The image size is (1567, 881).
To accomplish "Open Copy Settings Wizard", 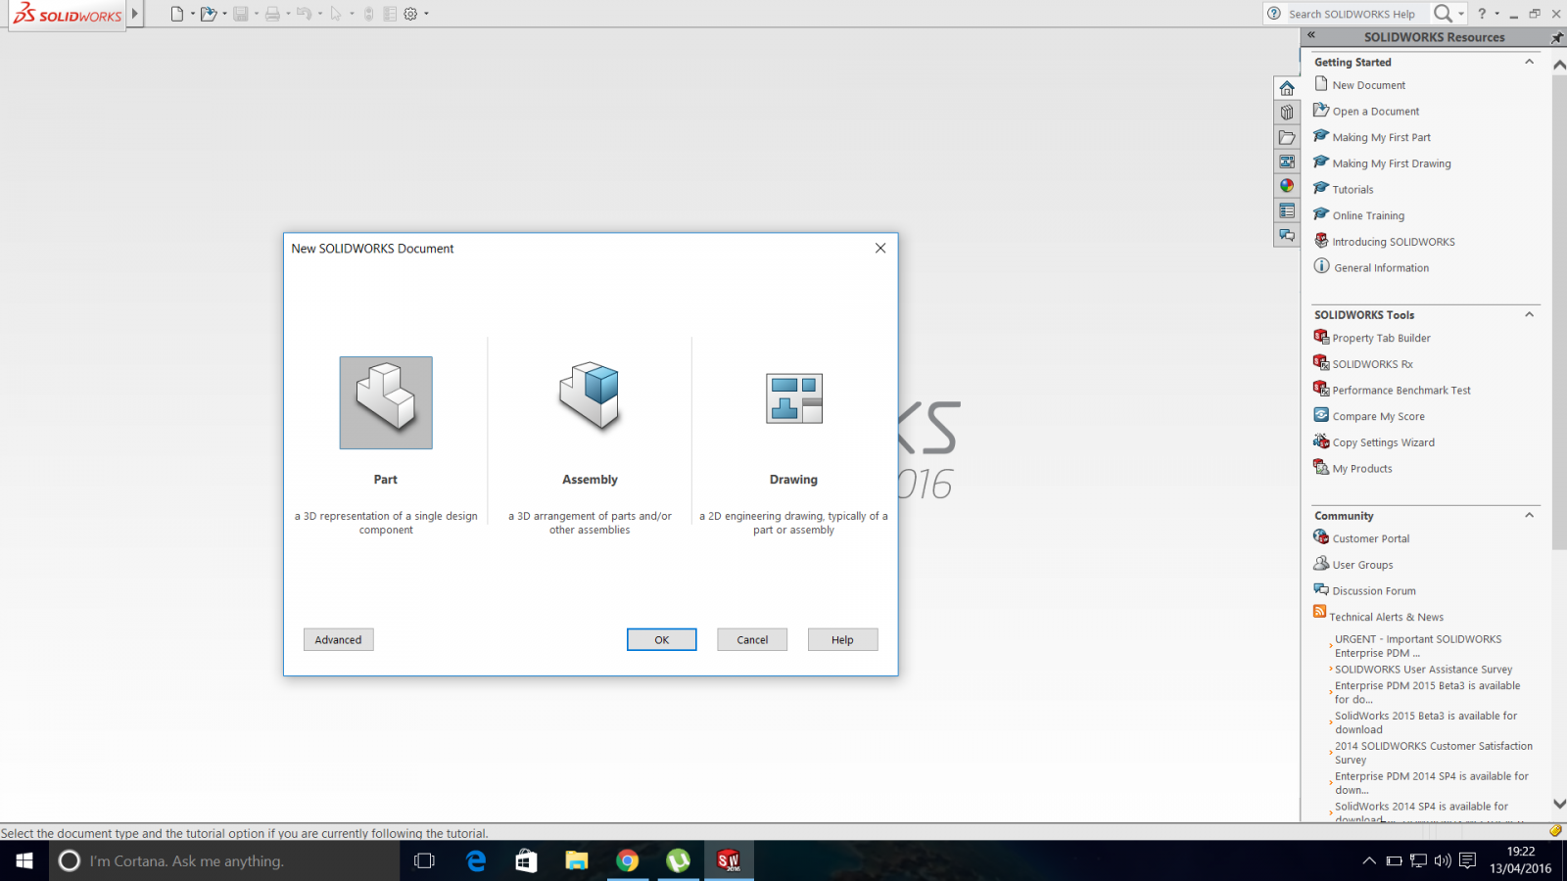I will (1383, 442).
